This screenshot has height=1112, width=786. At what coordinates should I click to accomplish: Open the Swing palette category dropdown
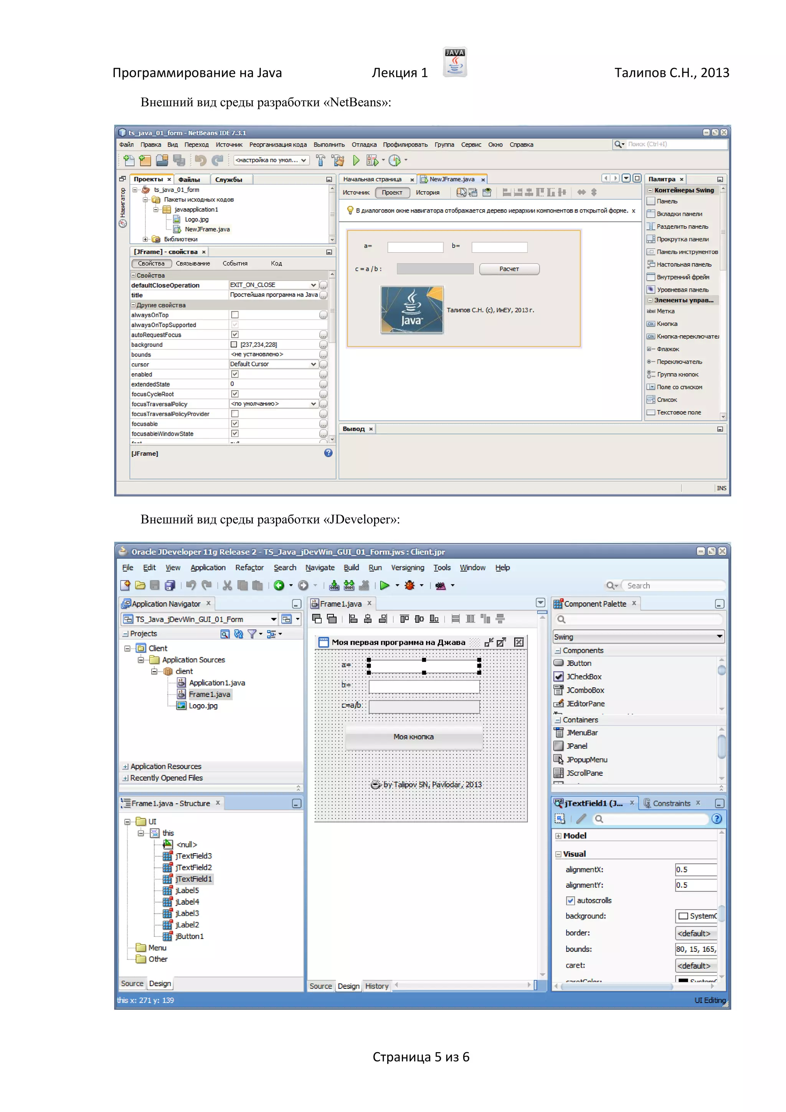click(x=719, y=636)
